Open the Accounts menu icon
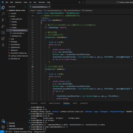This screenshot has height=133, width=133. pyautogui.click(x=3, y=121)
